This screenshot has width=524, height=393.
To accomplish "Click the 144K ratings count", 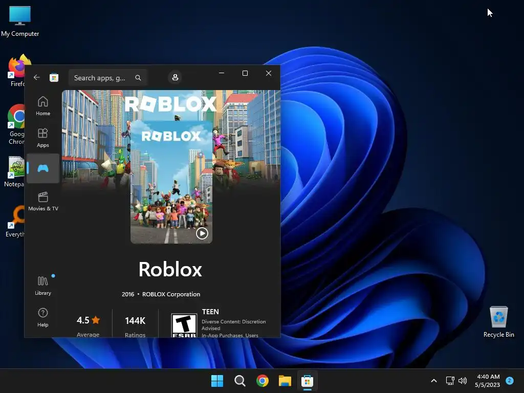I will [135, 321].
